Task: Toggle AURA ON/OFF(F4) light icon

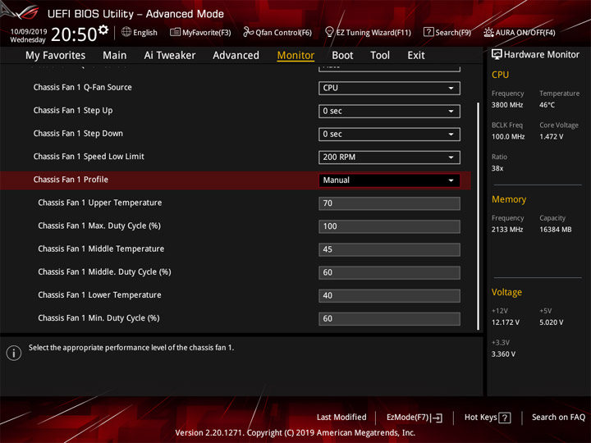Action: [x=488, y=32]
